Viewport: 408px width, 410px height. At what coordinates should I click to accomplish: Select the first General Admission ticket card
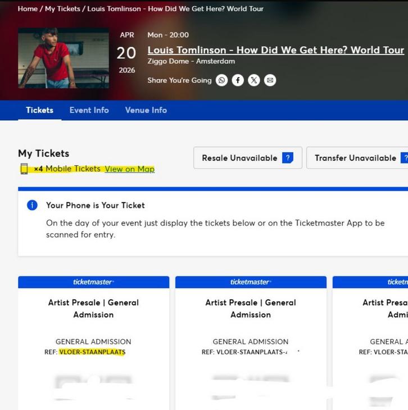(93, 337)
